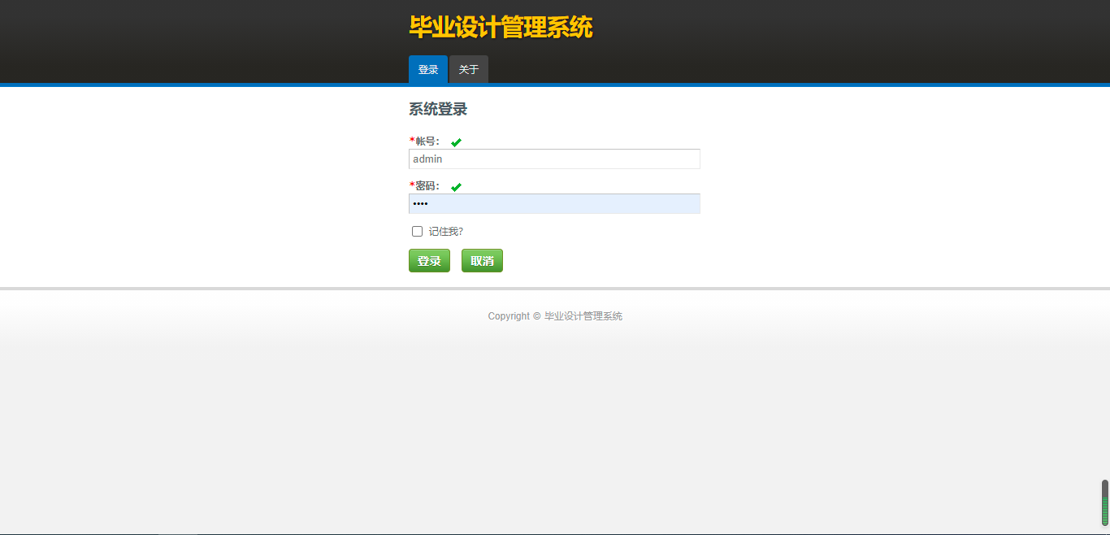Click the 帐号 input field containing admin
1110x535 pixels.
pos(554,159)
